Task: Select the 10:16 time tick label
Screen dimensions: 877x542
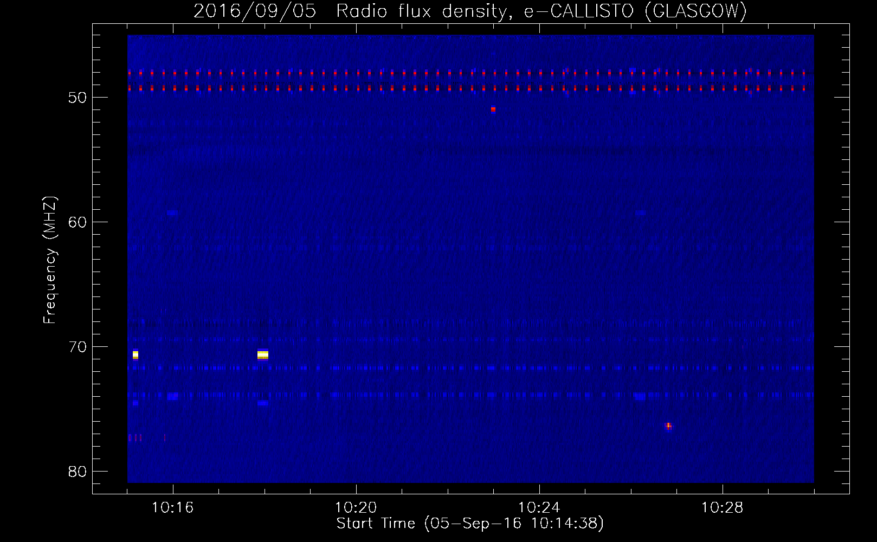Action: [172, 508]
